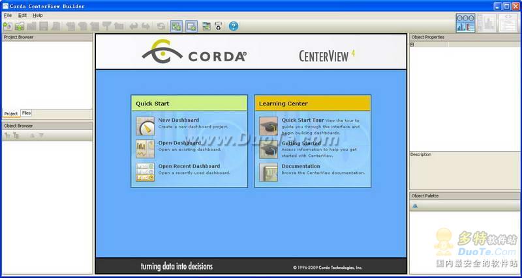
Task: Click the Open Recent Dashboard thumbnail icon
Action: pyautogui.click(x=145, y=172)
